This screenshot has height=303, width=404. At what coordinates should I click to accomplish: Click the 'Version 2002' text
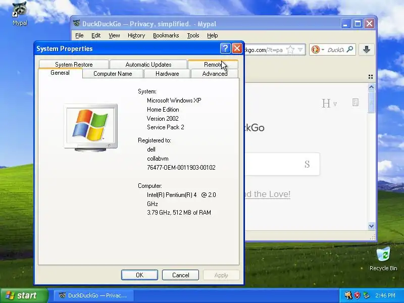click(163, 119)
